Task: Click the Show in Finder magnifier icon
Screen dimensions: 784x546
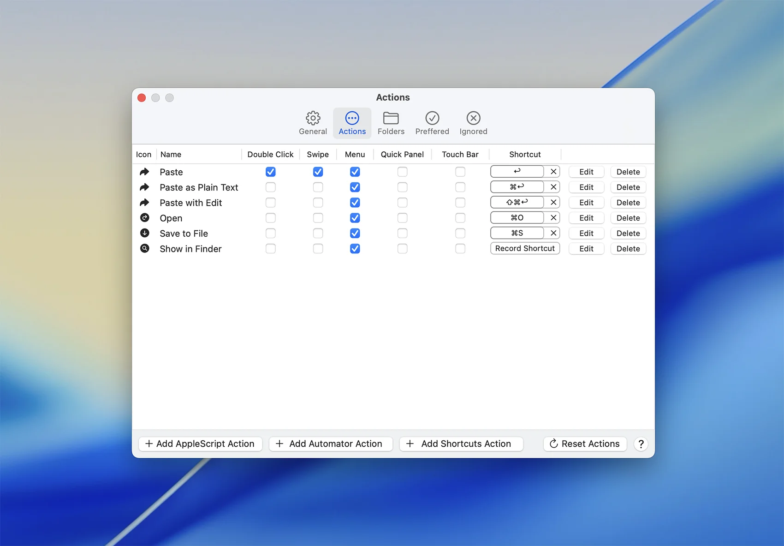Action: click(x=144, y=249)
